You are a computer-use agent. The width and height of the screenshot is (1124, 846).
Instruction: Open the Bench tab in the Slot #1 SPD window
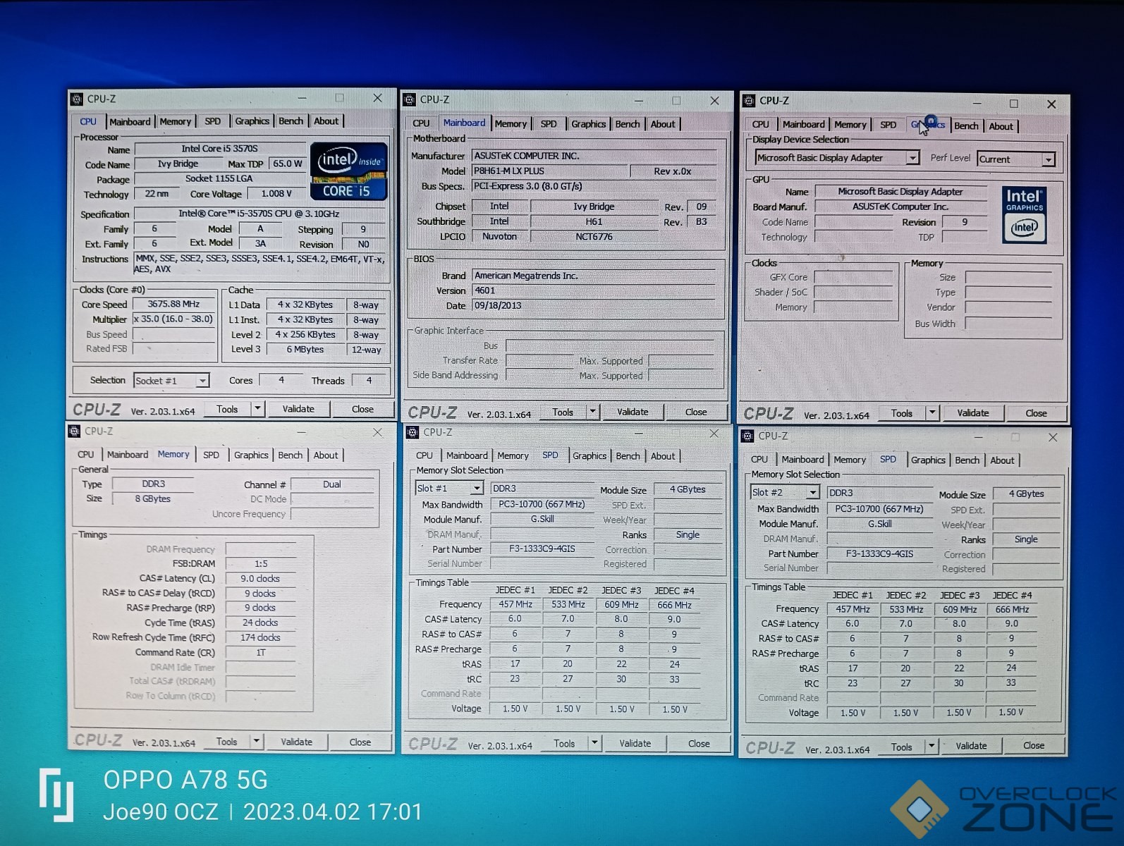point(628,456)
